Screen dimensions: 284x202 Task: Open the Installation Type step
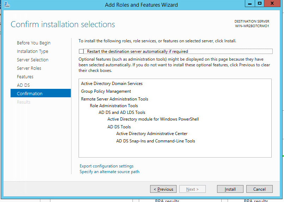pyautogui.click(x=32, y=51)
